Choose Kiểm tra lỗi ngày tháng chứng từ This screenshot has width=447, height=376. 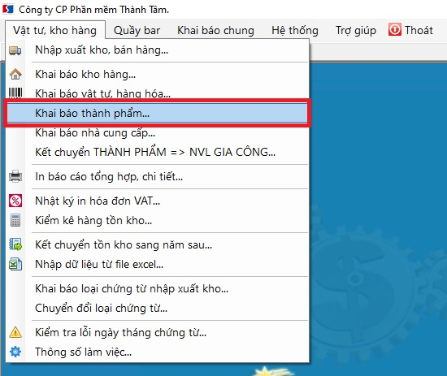click(158, 332)
